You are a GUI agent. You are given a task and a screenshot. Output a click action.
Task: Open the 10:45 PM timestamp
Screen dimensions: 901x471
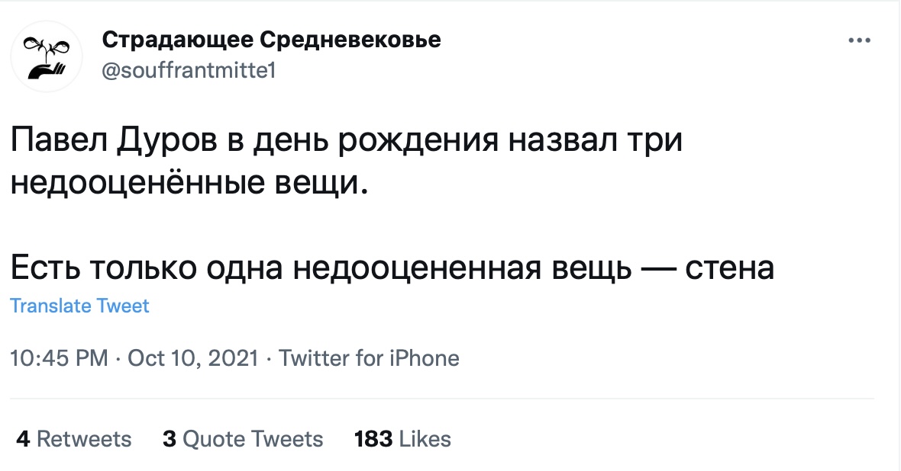(x=60, y=358)
